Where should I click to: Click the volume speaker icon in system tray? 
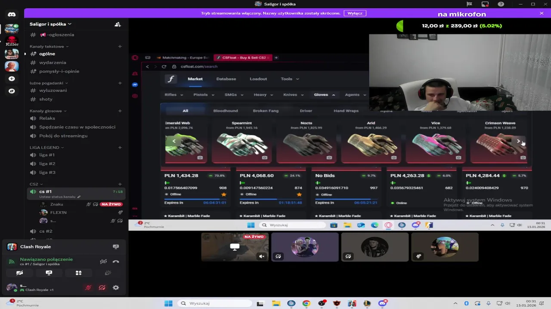pyautogui.click(x=508, y=303)
